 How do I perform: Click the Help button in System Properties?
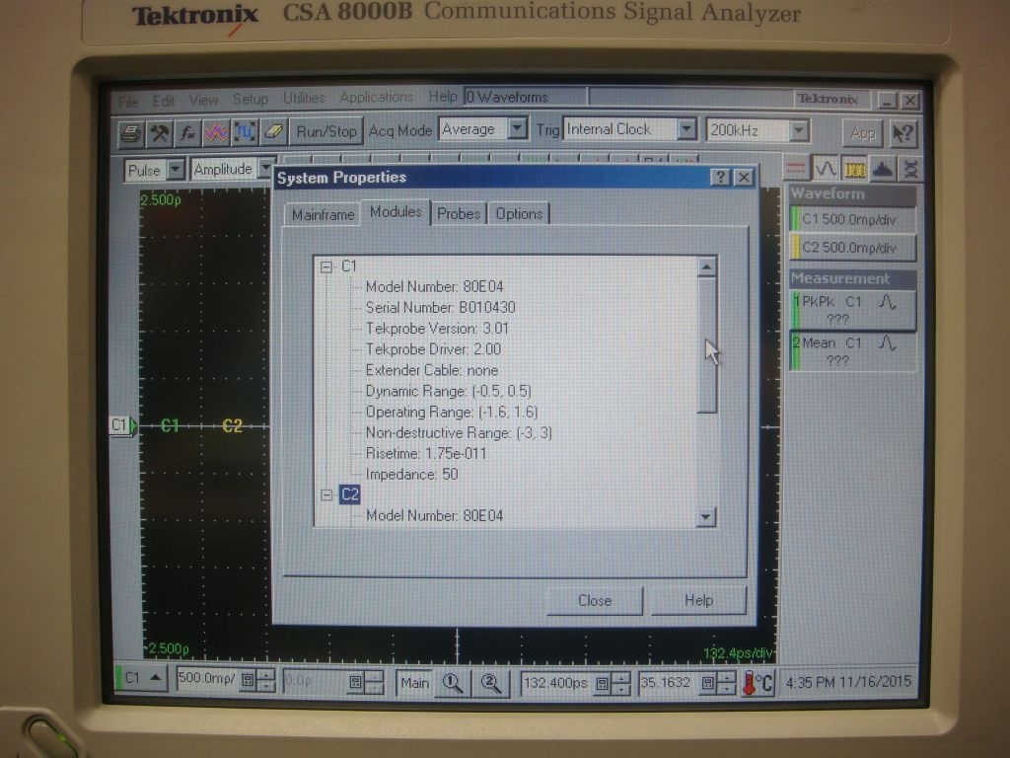tap(698, 600)
